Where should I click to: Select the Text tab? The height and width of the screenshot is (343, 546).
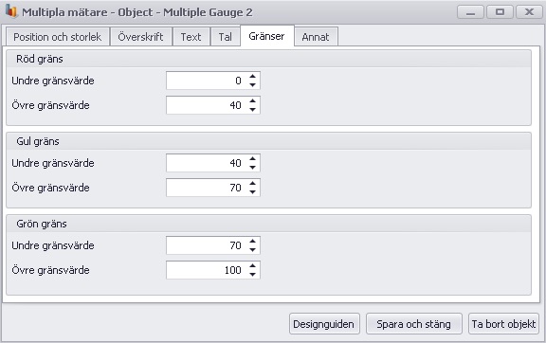[x=191, y=37]
